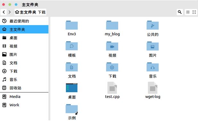Select the 音乐 music folder in main pane
This screenshot has width=198, height=122.
point(152,67)
